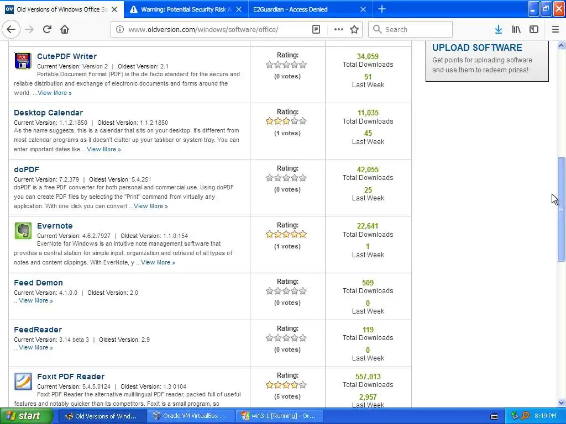Show site information icon in address bar
The width and height of the screenshot is (566, 424).
pyautogui.click(x=120, y=30)
